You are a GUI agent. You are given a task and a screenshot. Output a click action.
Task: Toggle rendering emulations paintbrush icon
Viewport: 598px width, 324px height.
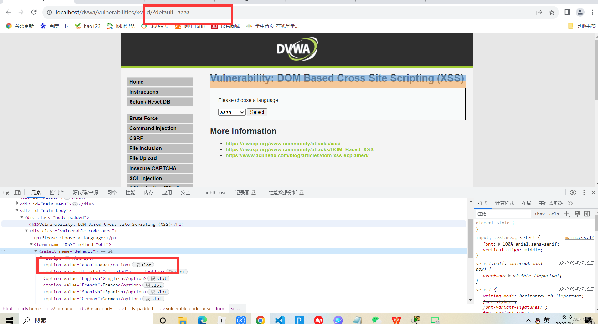pyautogui.click(x=578, y=214)
